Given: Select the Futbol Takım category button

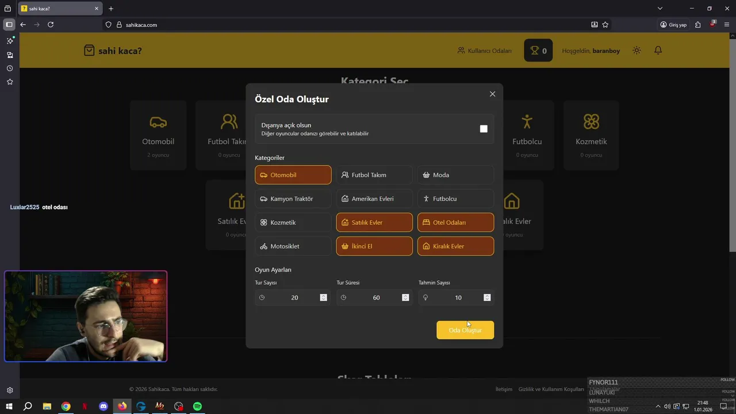Looking at the screenshot, I should point(374,175).
